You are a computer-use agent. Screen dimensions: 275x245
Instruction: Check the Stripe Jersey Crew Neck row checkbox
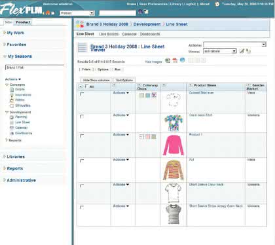[x=82, y=207]
